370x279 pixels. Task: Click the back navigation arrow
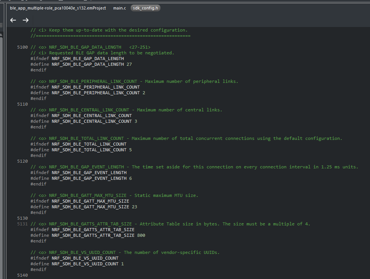coord(13,20)
